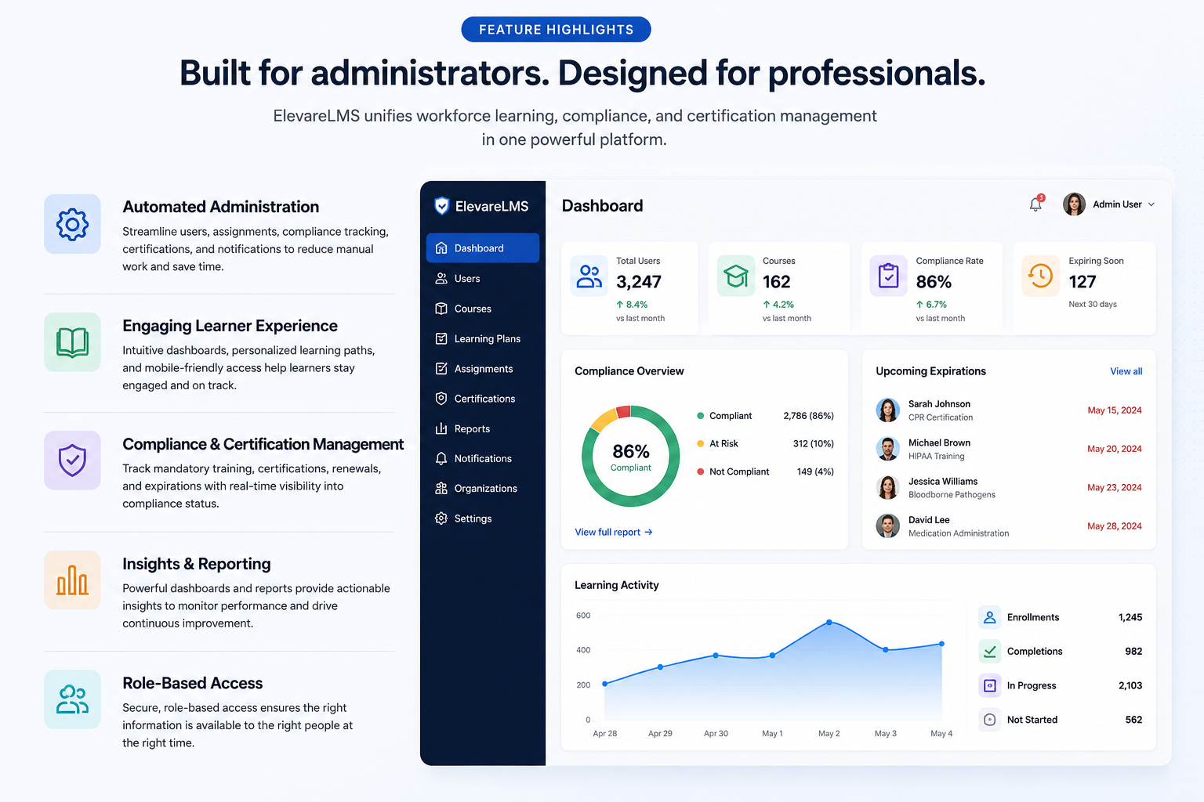Click Jessica Williams' avatar
Screen dimensions: 1204x802
887,487
